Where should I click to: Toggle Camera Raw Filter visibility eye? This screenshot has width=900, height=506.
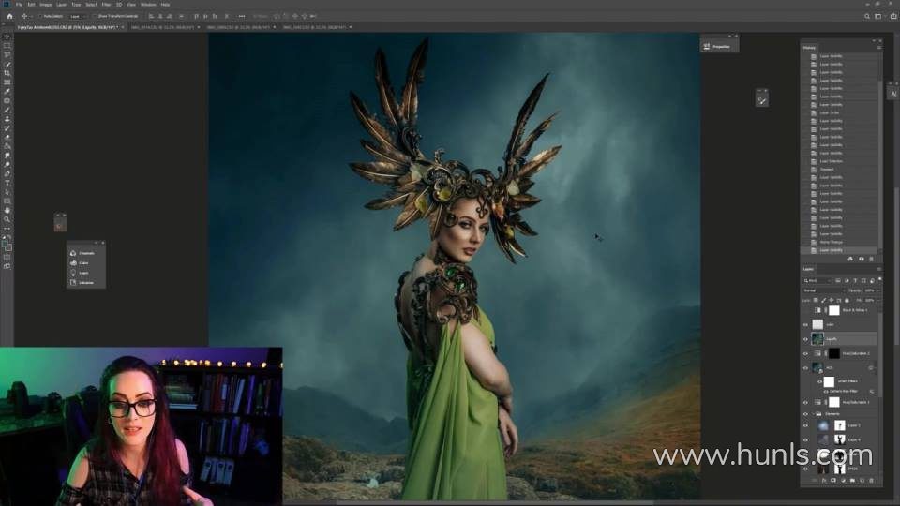826,392
